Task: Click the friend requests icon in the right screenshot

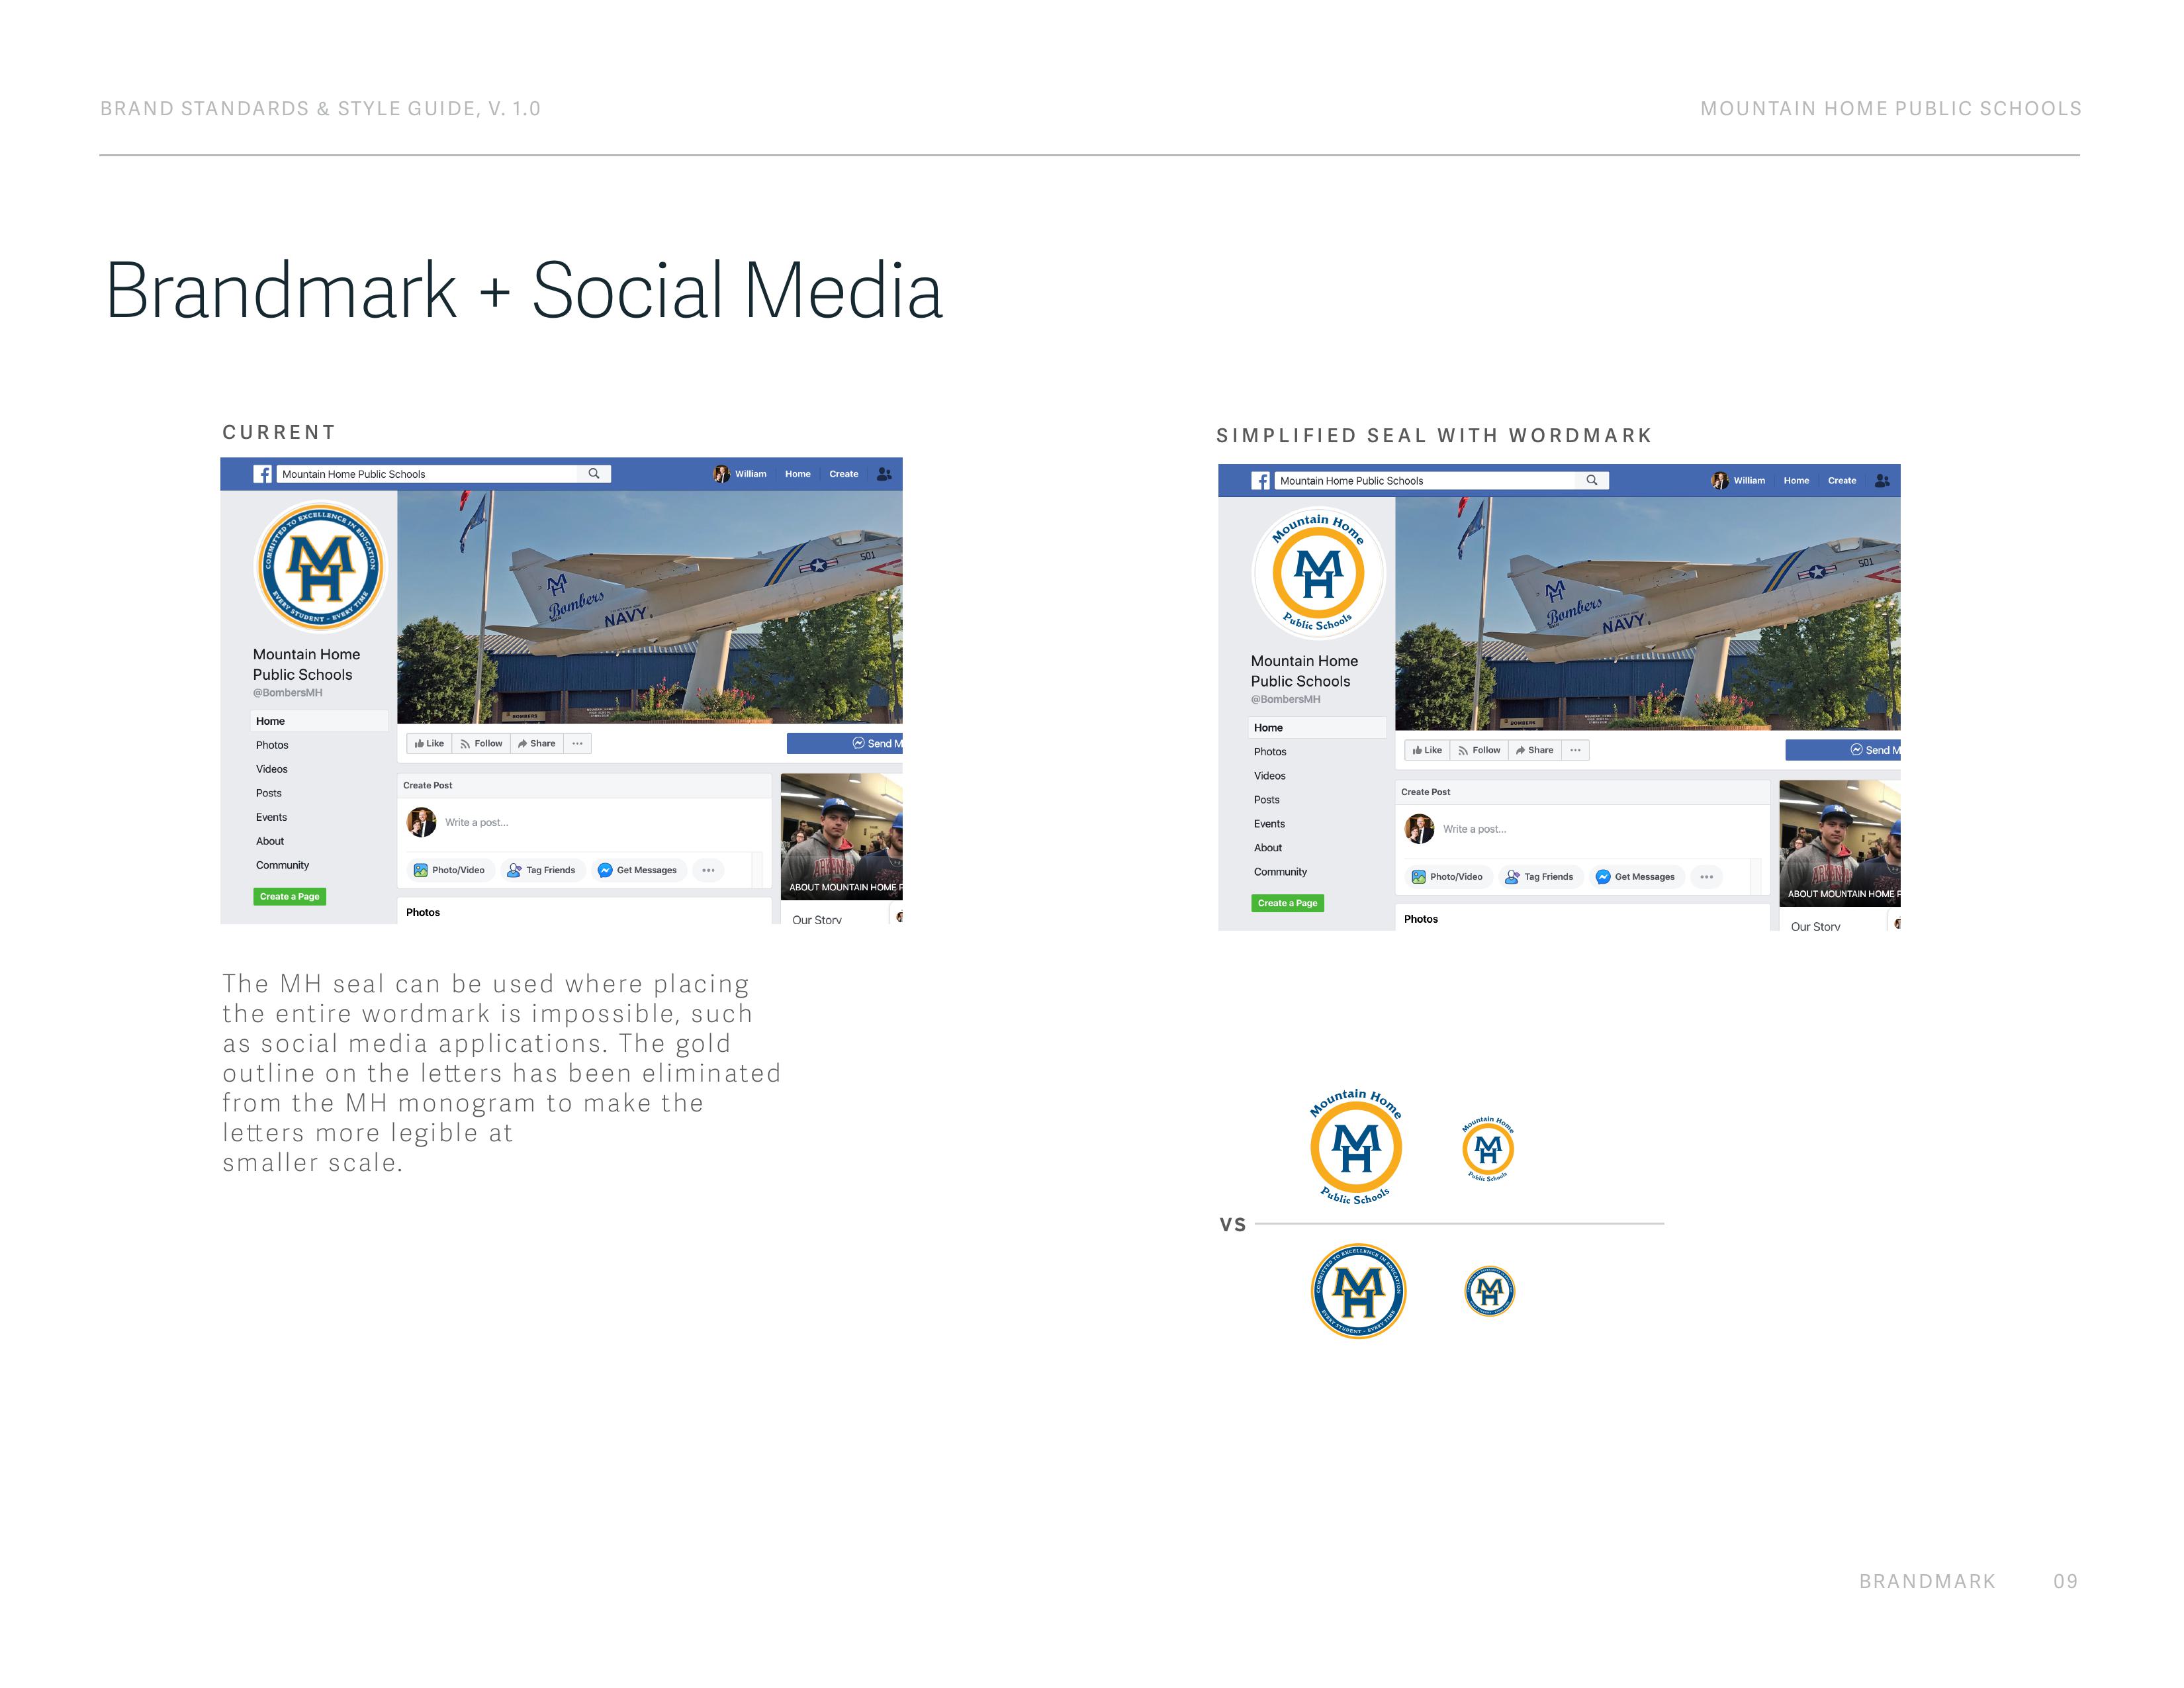Action: [x=1882, y=481]
